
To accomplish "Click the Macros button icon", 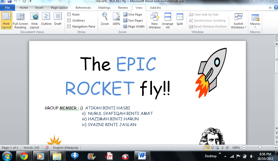I will 255,18.
